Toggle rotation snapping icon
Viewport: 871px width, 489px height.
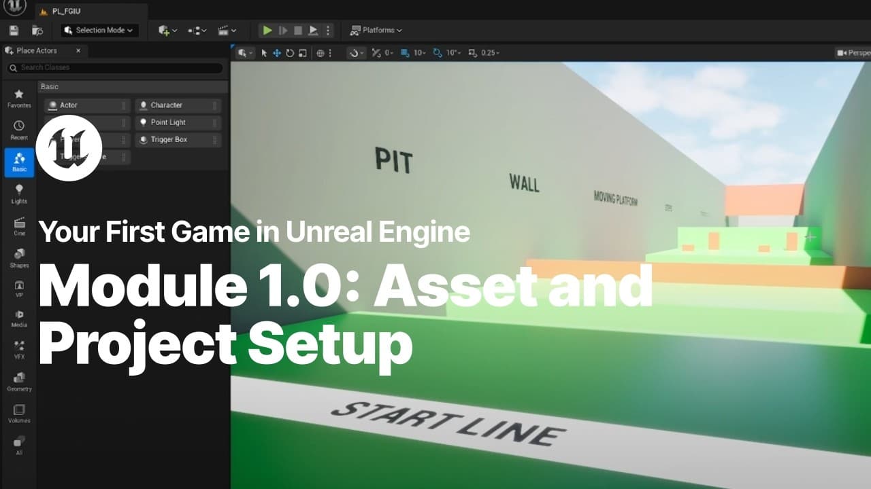coord(437,53)
